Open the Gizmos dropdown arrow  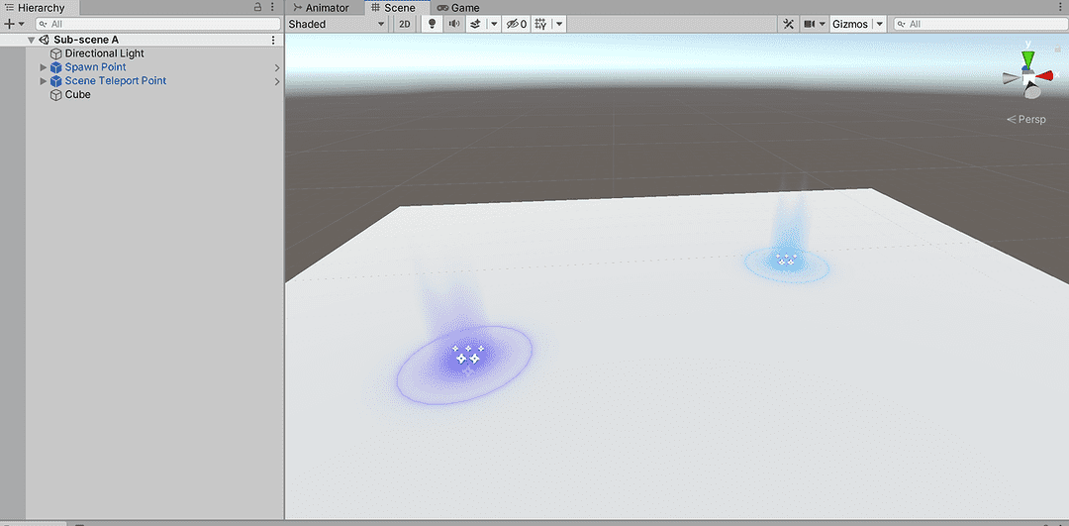[x=879, y=24]
